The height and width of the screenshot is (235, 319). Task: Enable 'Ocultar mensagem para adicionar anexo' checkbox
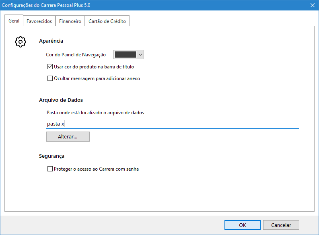[50, 79]
